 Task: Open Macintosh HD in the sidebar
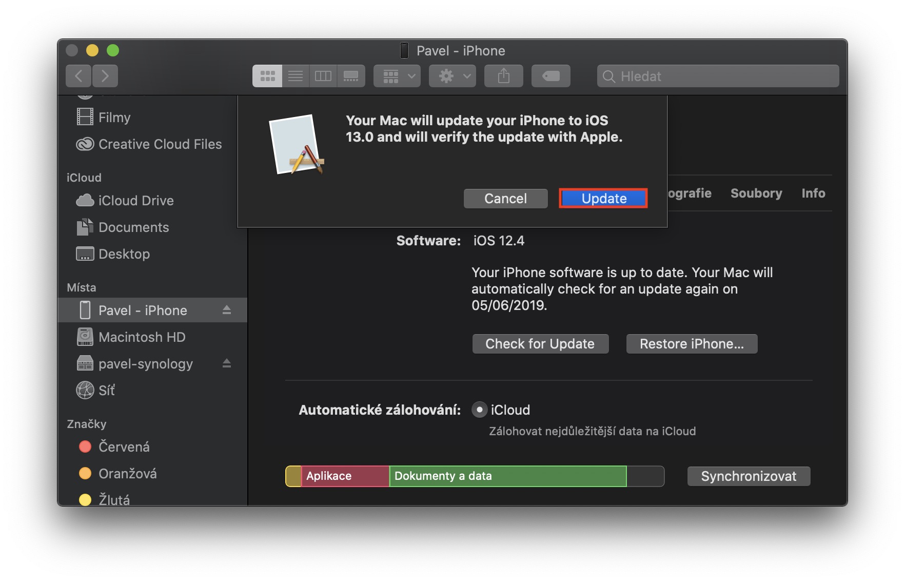(153, 337)
